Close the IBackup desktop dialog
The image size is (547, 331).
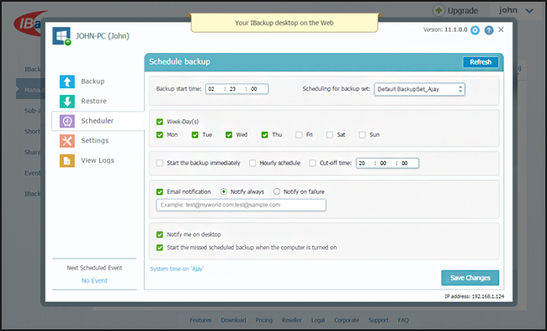pos(501,29)
